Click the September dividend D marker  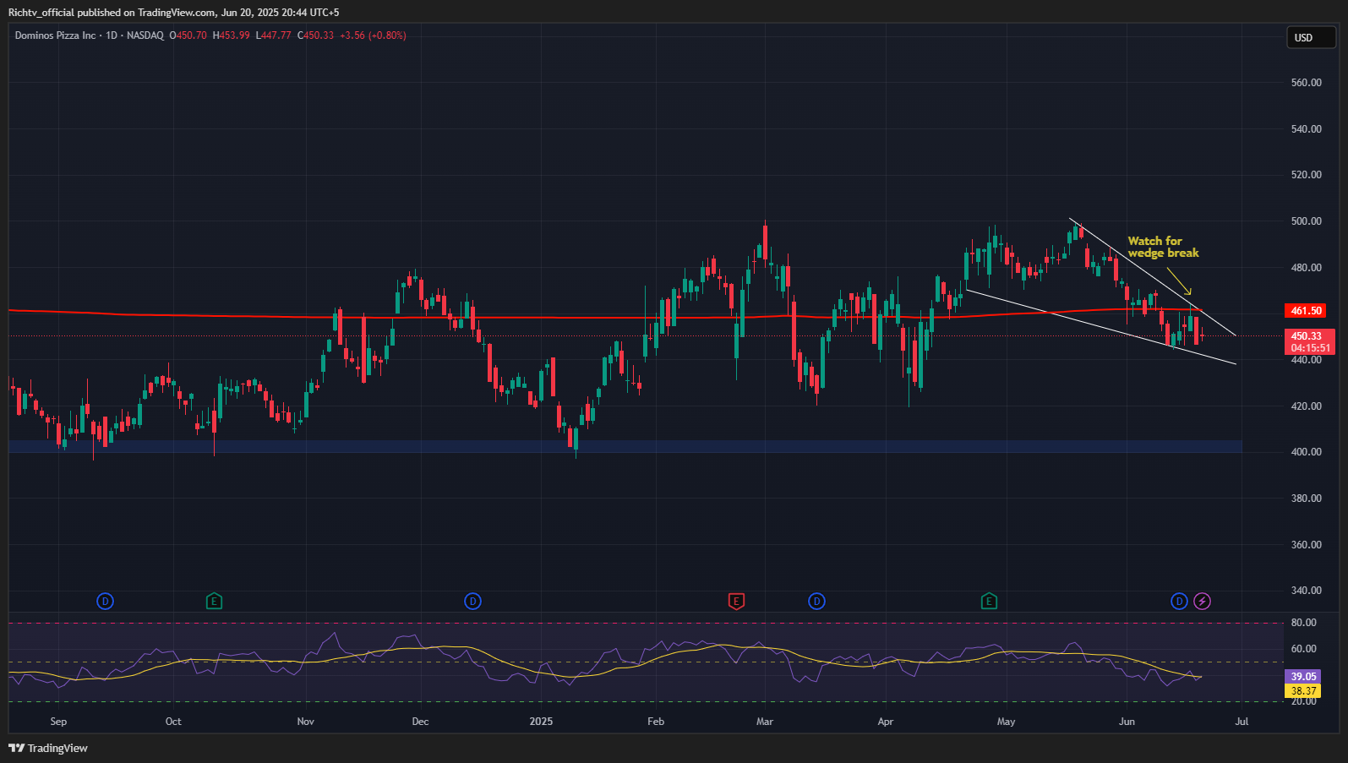[x=105, y=602]
